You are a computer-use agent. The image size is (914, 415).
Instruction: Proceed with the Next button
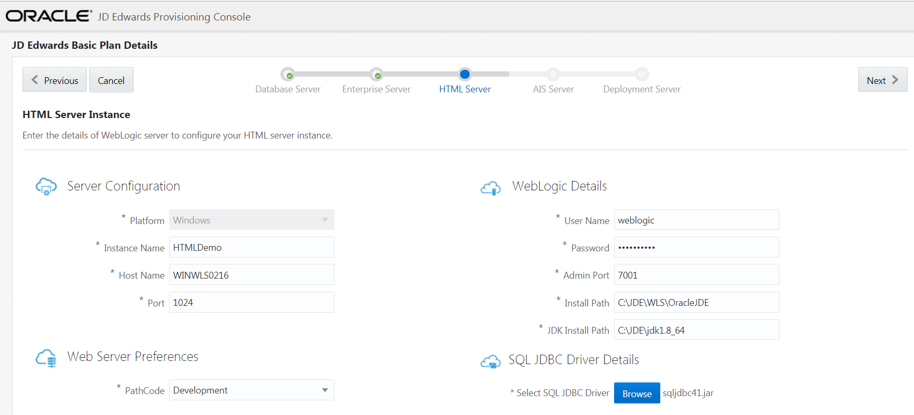tap(882, 80)
